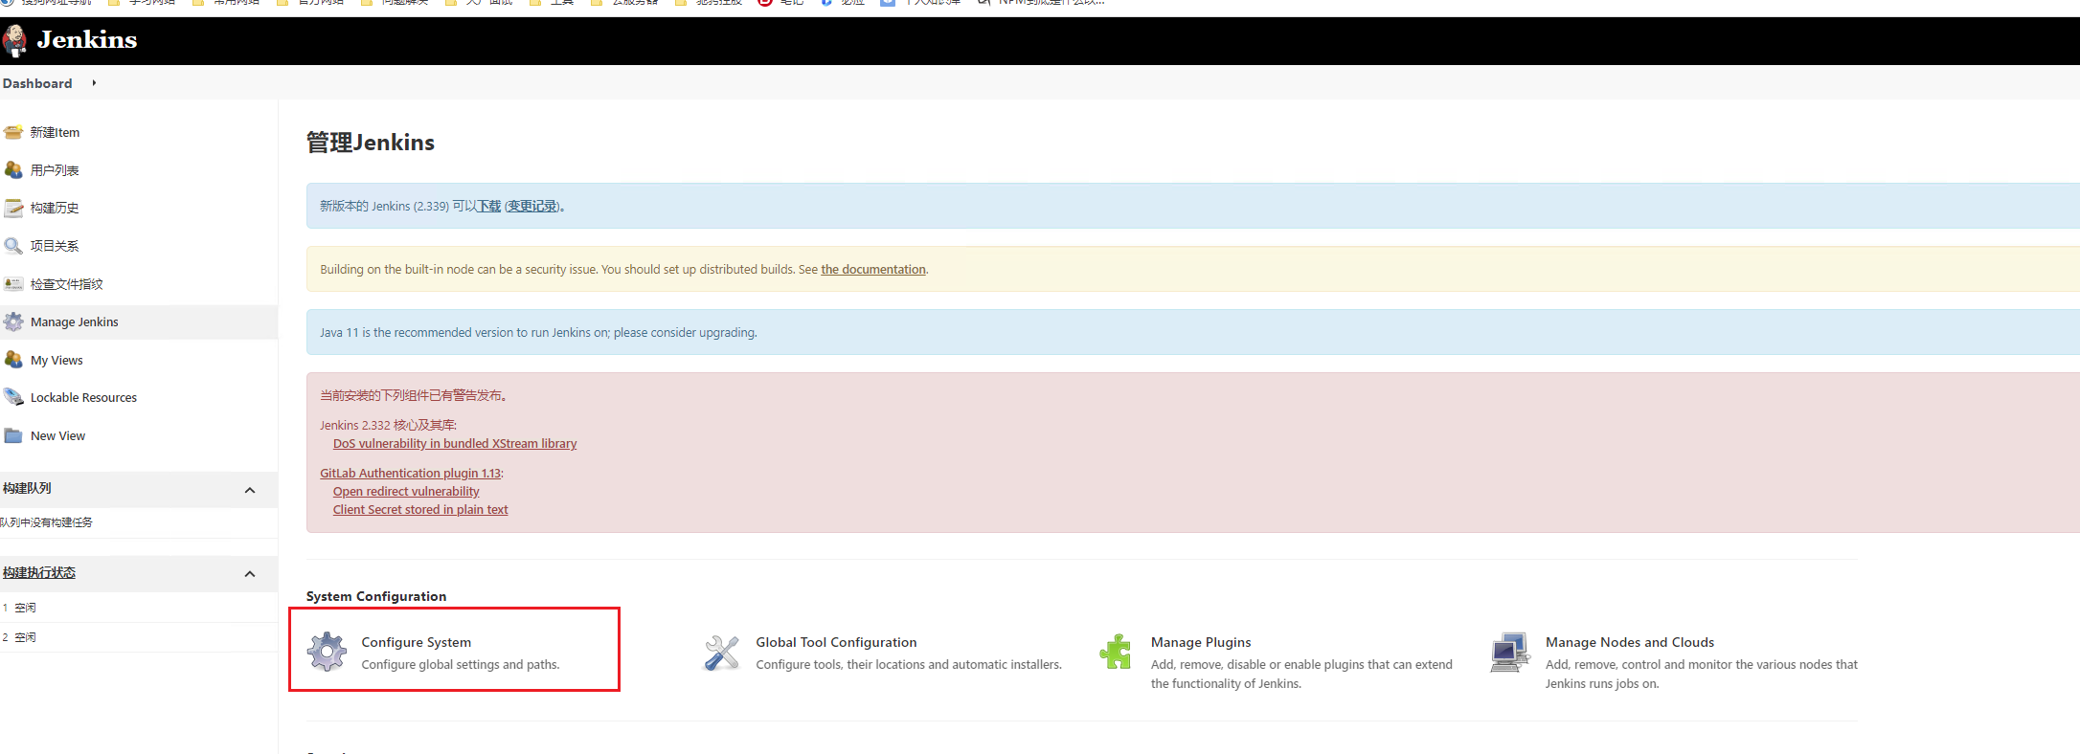The height and width of the screenshot is (754, 2080).
Task: Click the 构建历史 notepad icon
Action: 13,208
